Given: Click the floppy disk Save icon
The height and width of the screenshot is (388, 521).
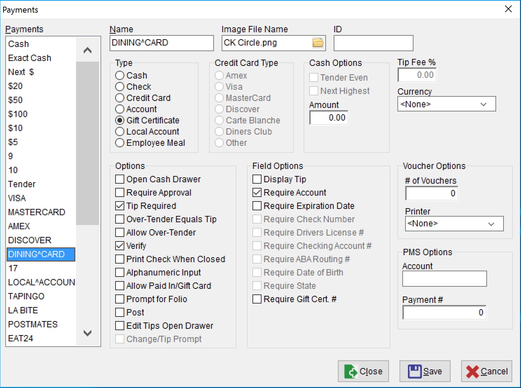Looking at the screenshot, I should (415, 370).
